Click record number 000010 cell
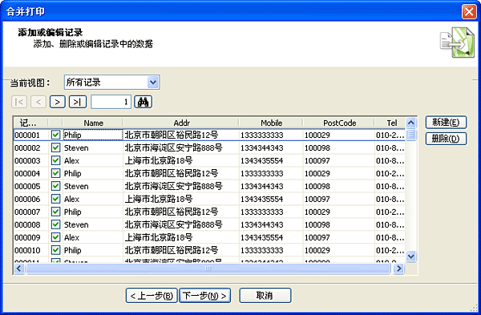The height and width of the screenshot is (315, 481). tap(30, 250)
